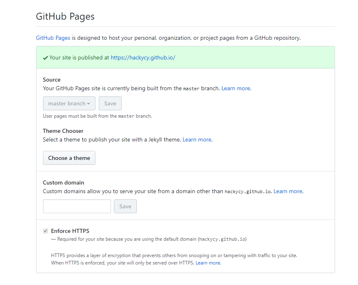Follow the GitHub Pages link in the description

(x=53, y=38)
